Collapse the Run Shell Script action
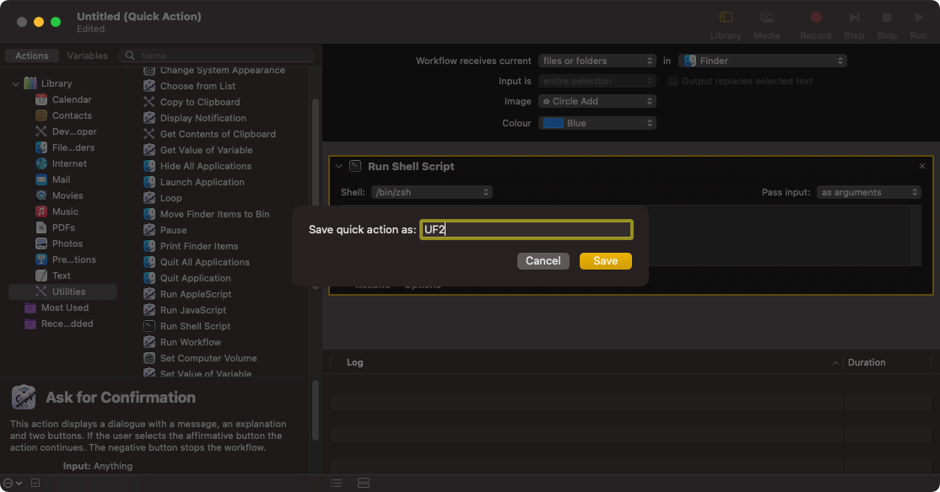The image size is (940, 492). pyautogui.click(x=338, y=166)
